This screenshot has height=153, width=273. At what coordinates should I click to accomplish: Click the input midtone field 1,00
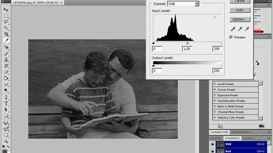pyautogui.click(x=187, y=49)
